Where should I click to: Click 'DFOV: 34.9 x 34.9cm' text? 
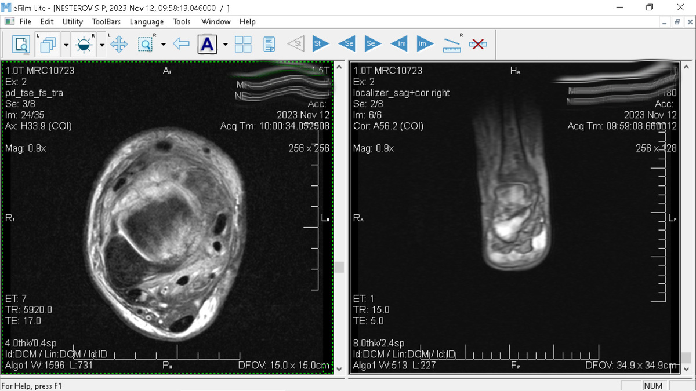pyautogui.click(x=631, y=366)
